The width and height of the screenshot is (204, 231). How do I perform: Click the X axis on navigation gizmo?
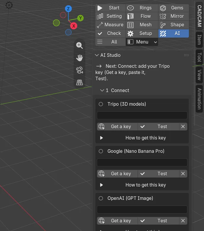(x=74, y=26)
